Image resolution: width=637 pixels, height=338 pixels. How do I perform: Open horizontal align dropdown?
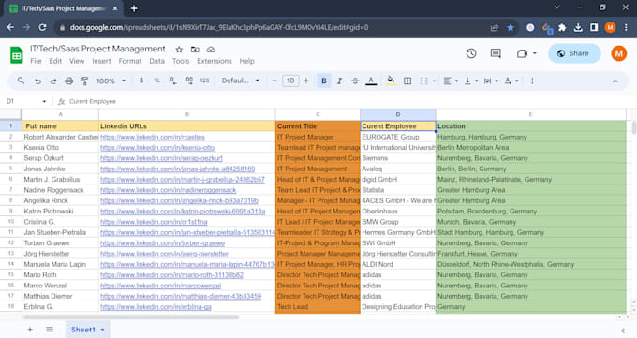(x=451, y=81)
